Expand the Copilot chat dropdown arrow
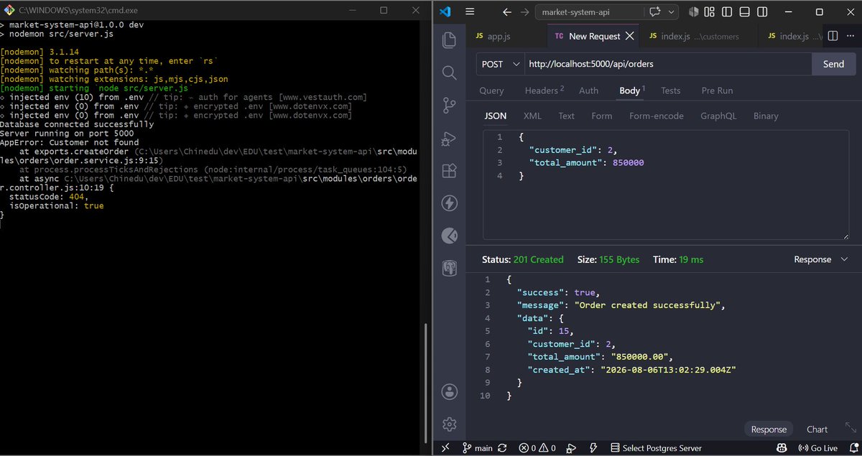This screenshot has height=456, width=862. pos(672,12)
